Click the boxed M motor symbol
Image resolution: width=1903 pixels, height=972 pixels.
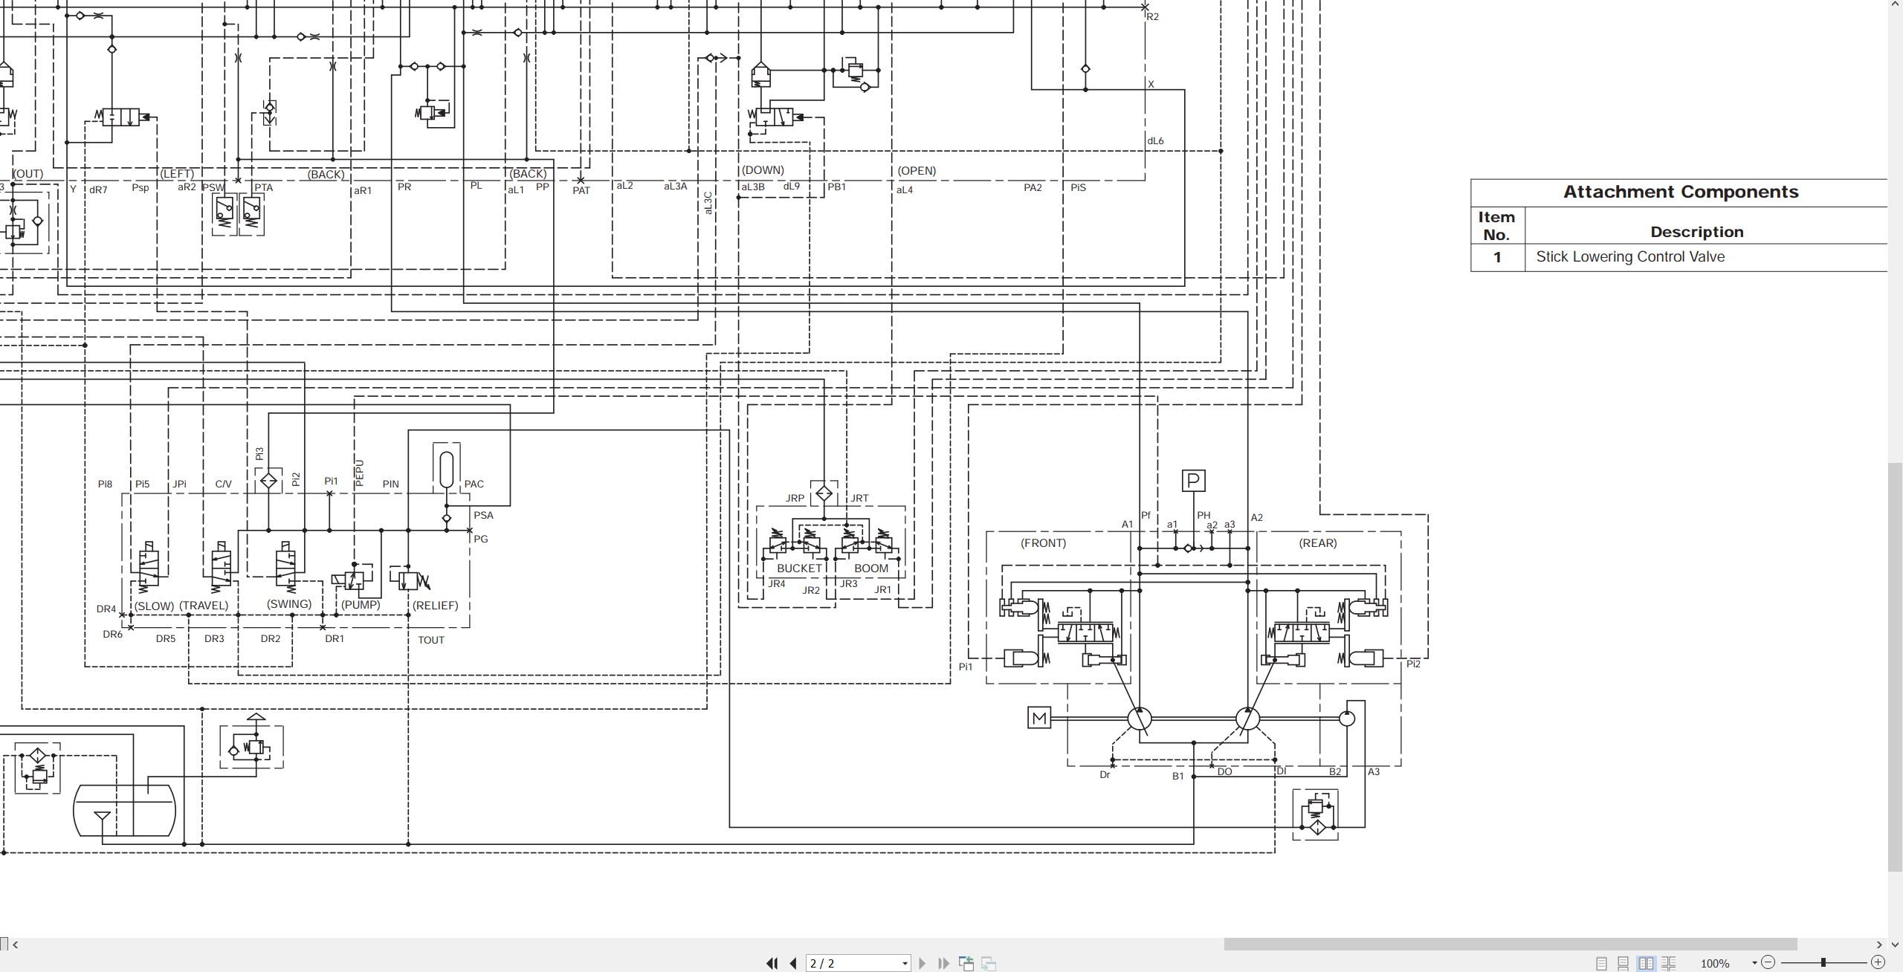pyautogui.click(x=1039, y=718)
